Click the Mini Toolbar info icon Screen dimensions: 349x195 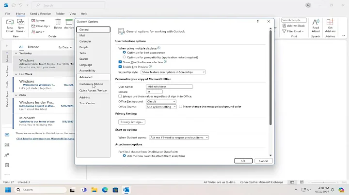(165, 62)
